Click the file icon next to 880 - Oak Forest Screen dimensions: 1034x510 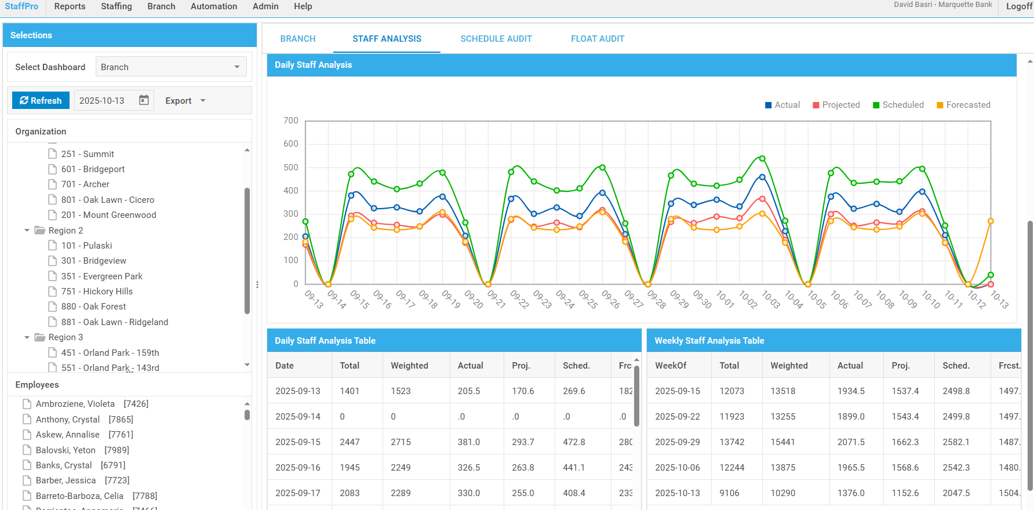[53, 307]
